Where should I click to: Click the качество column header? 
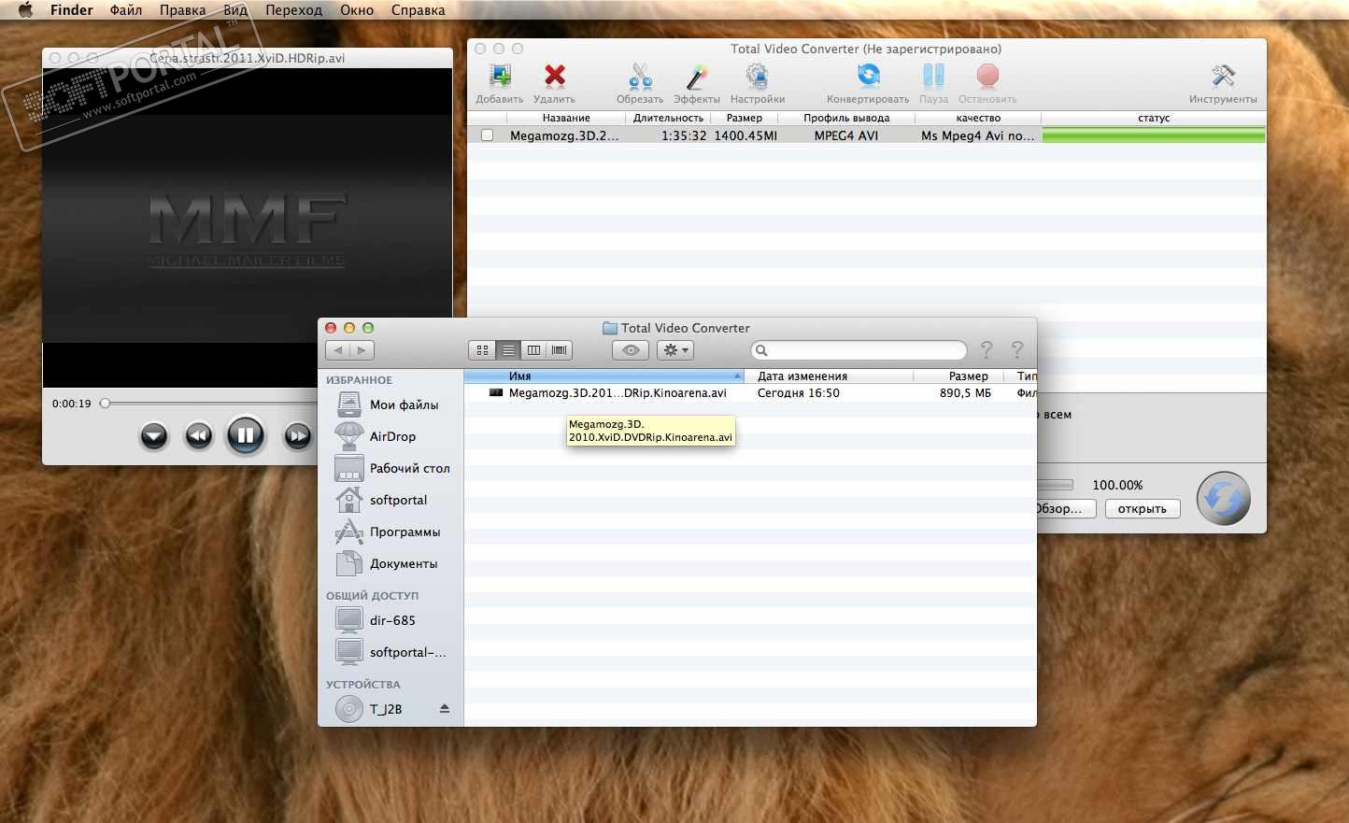coord(978,118)
